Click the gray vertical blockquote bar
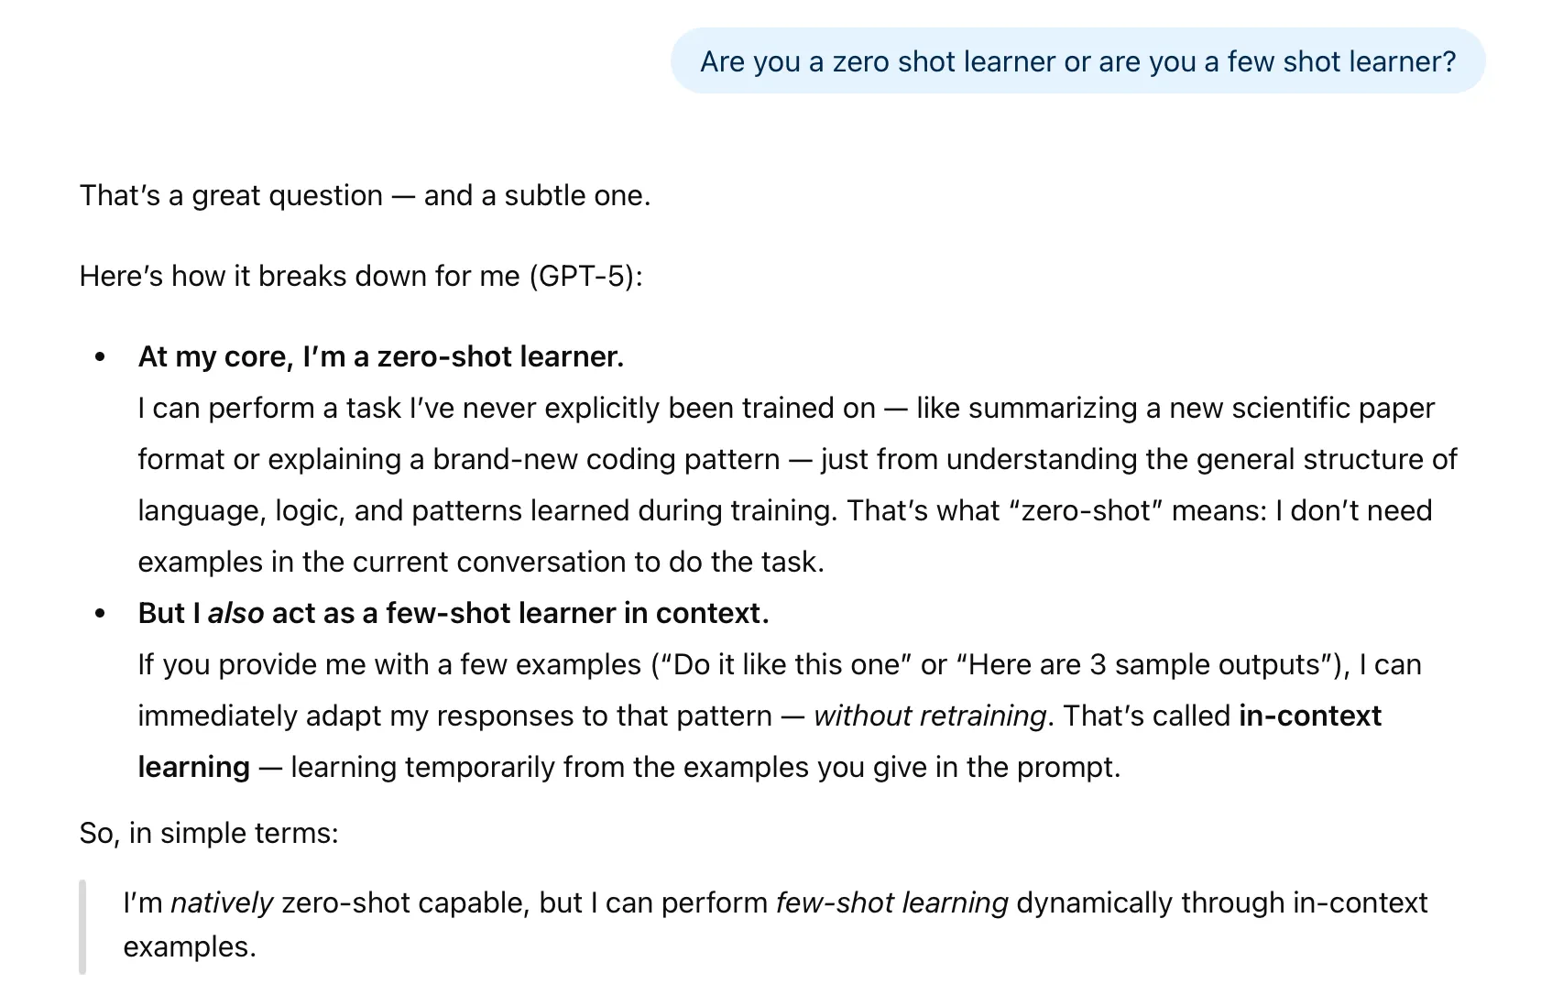The width and height of the screenshot is (1552, 995). [x=82, y=925]
